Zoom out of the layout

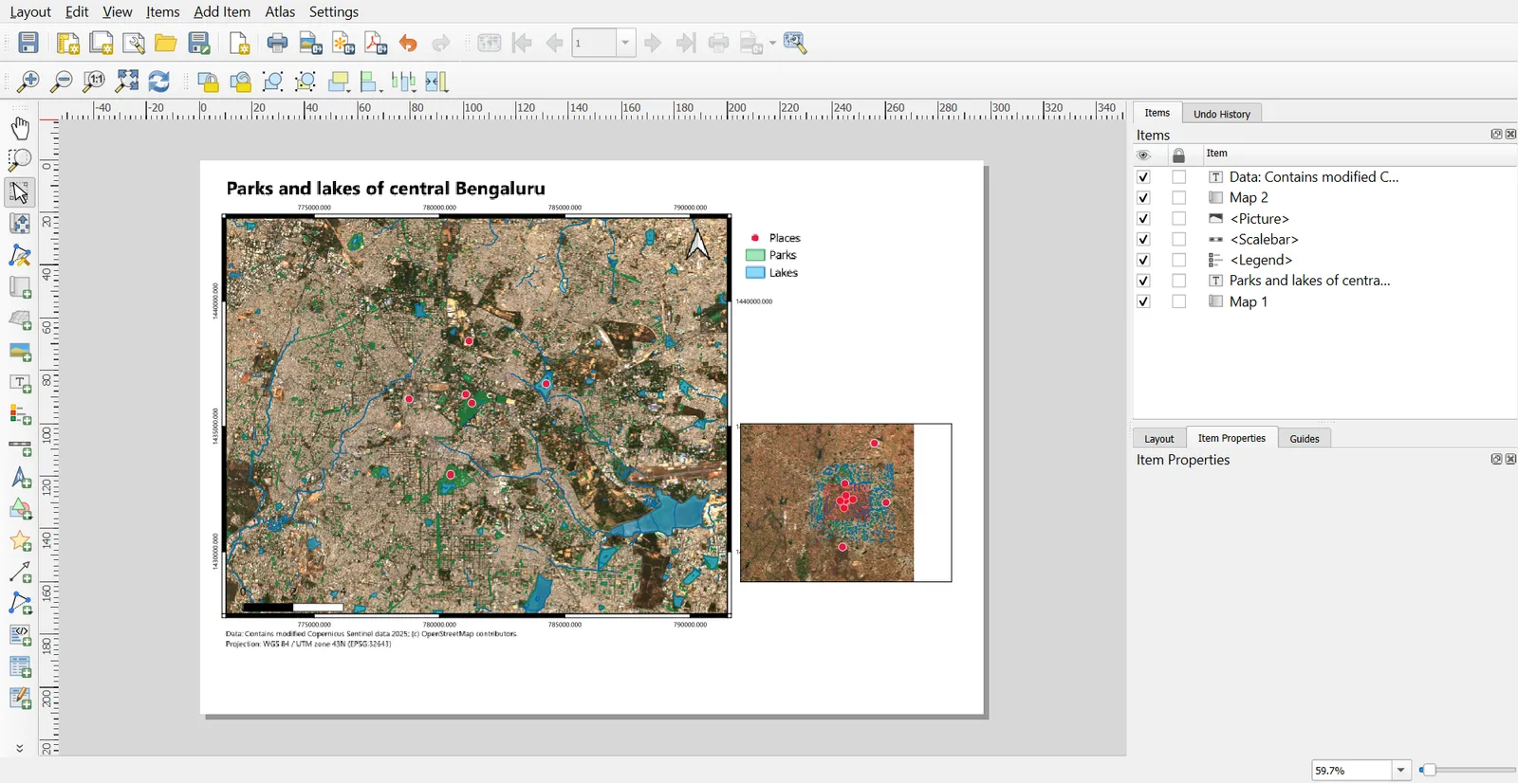(x=61, y=82)
